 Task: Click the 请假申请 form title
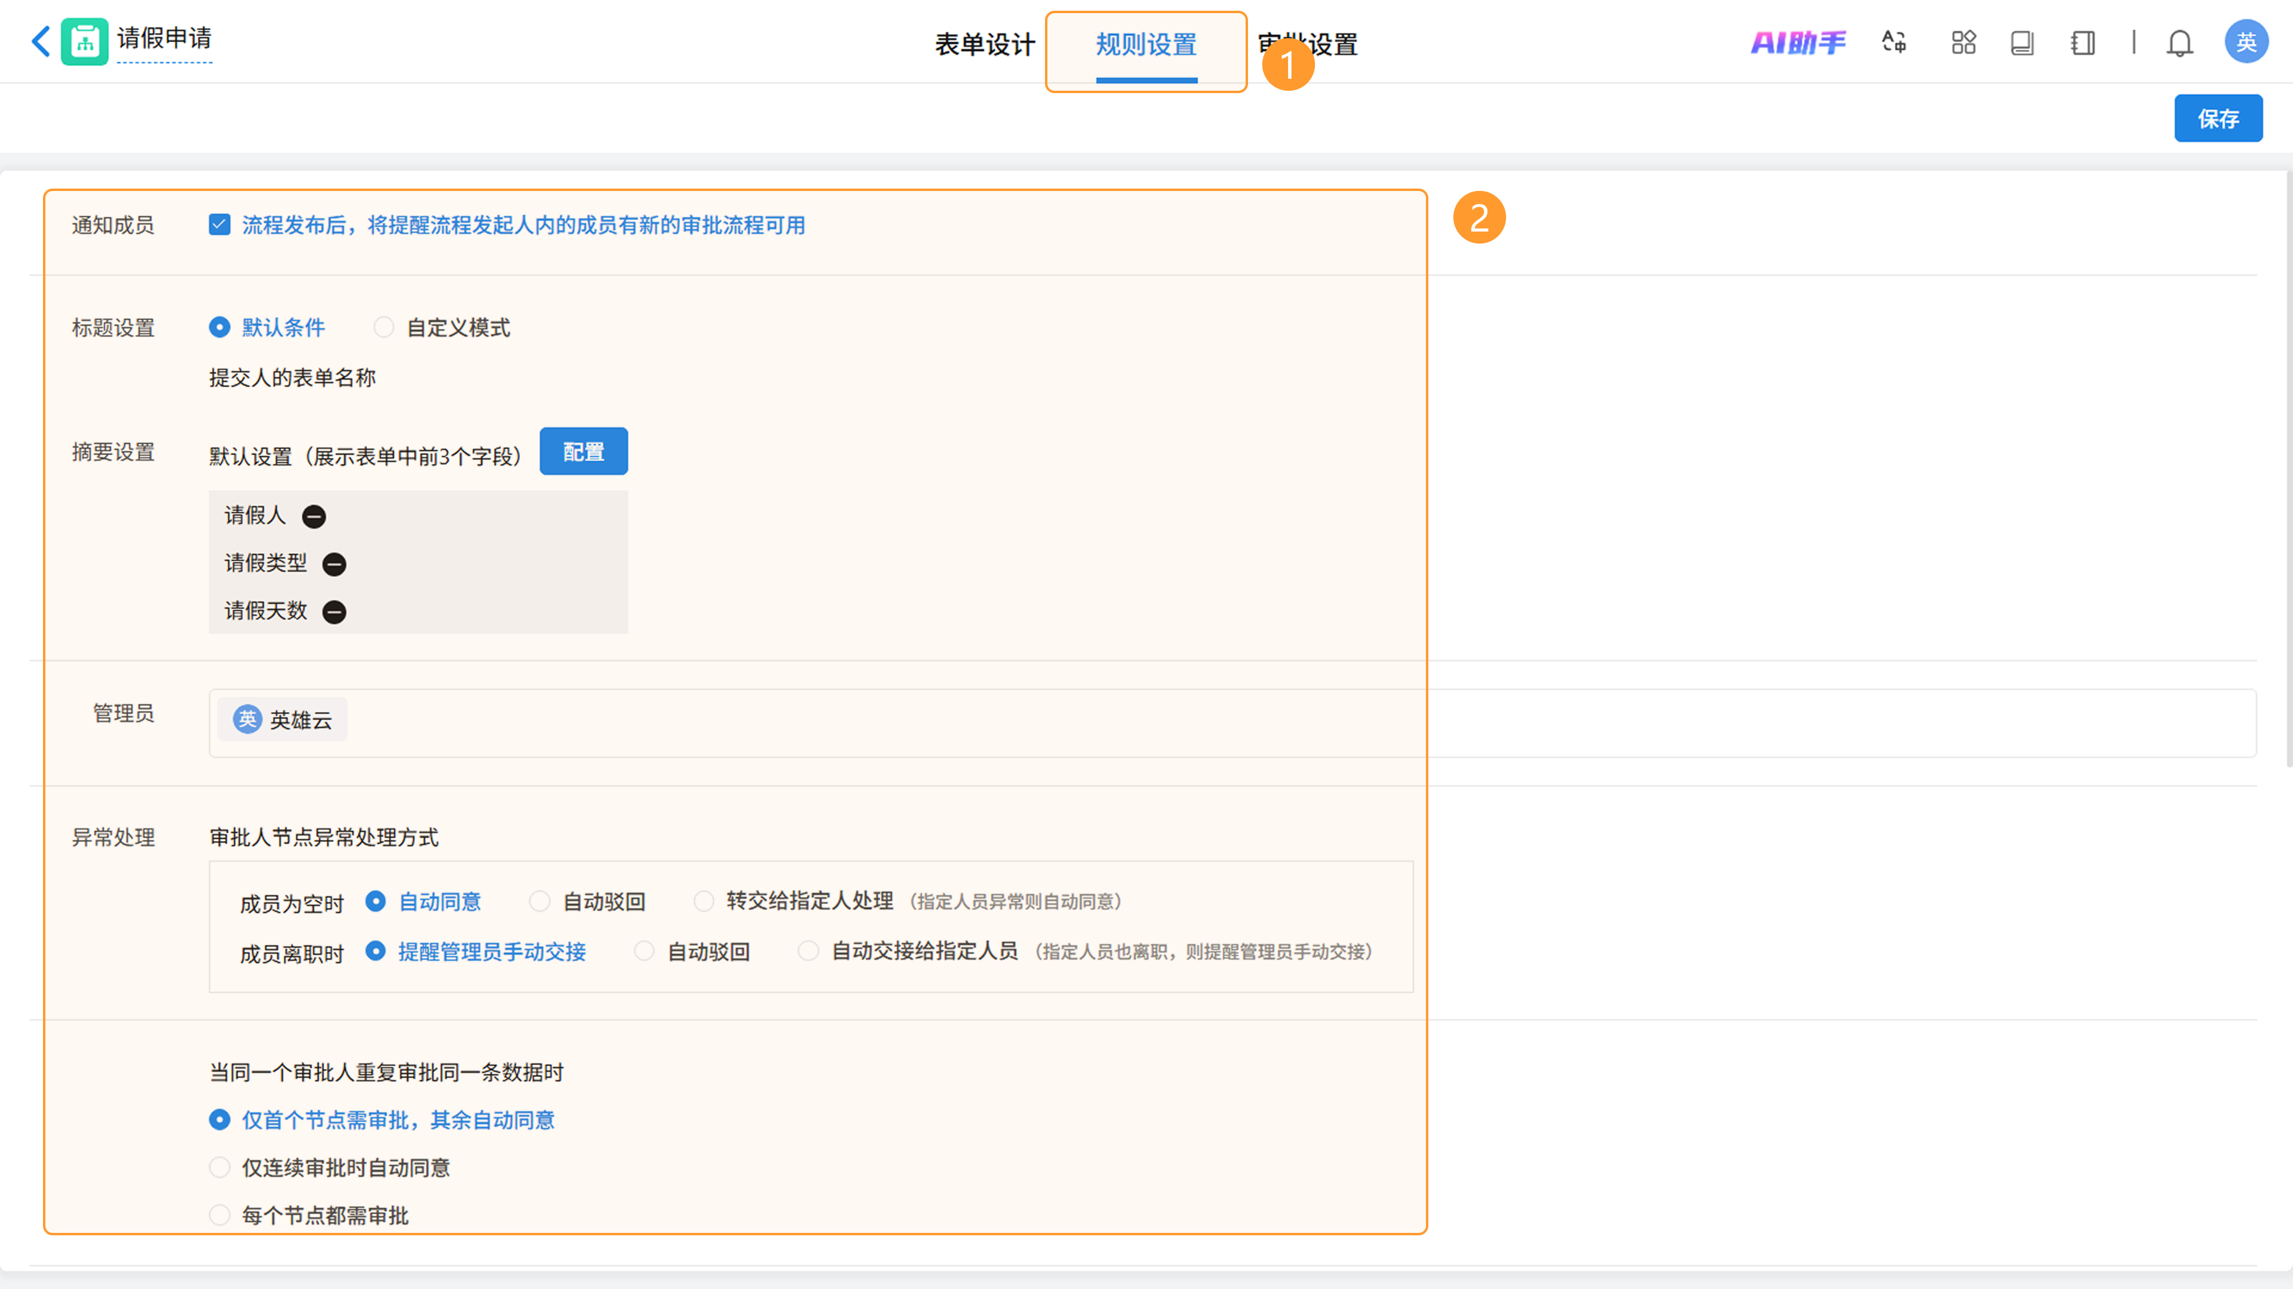point(164,38)
